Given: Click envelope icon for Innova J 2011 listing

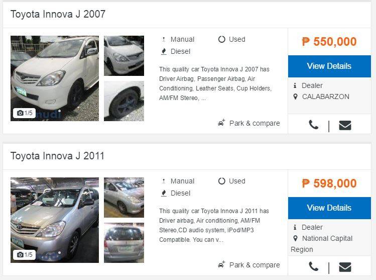Looking at the screenshot, I should [x=345, y=267].
